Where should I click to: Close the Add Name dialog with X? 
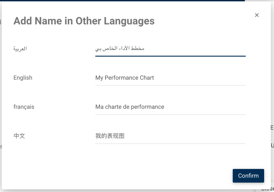pos(257,15)
